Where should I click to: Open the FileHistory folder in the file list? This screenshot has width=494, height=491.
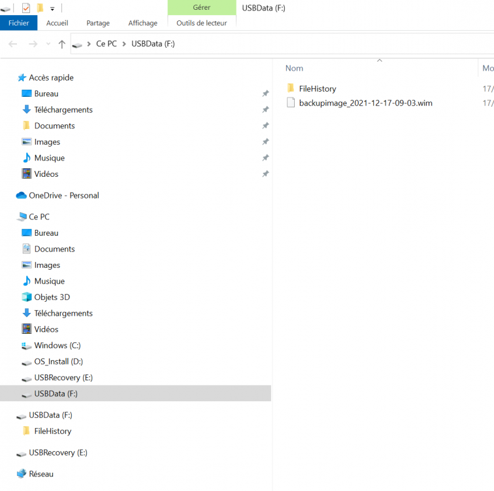(x=317, y=88)
